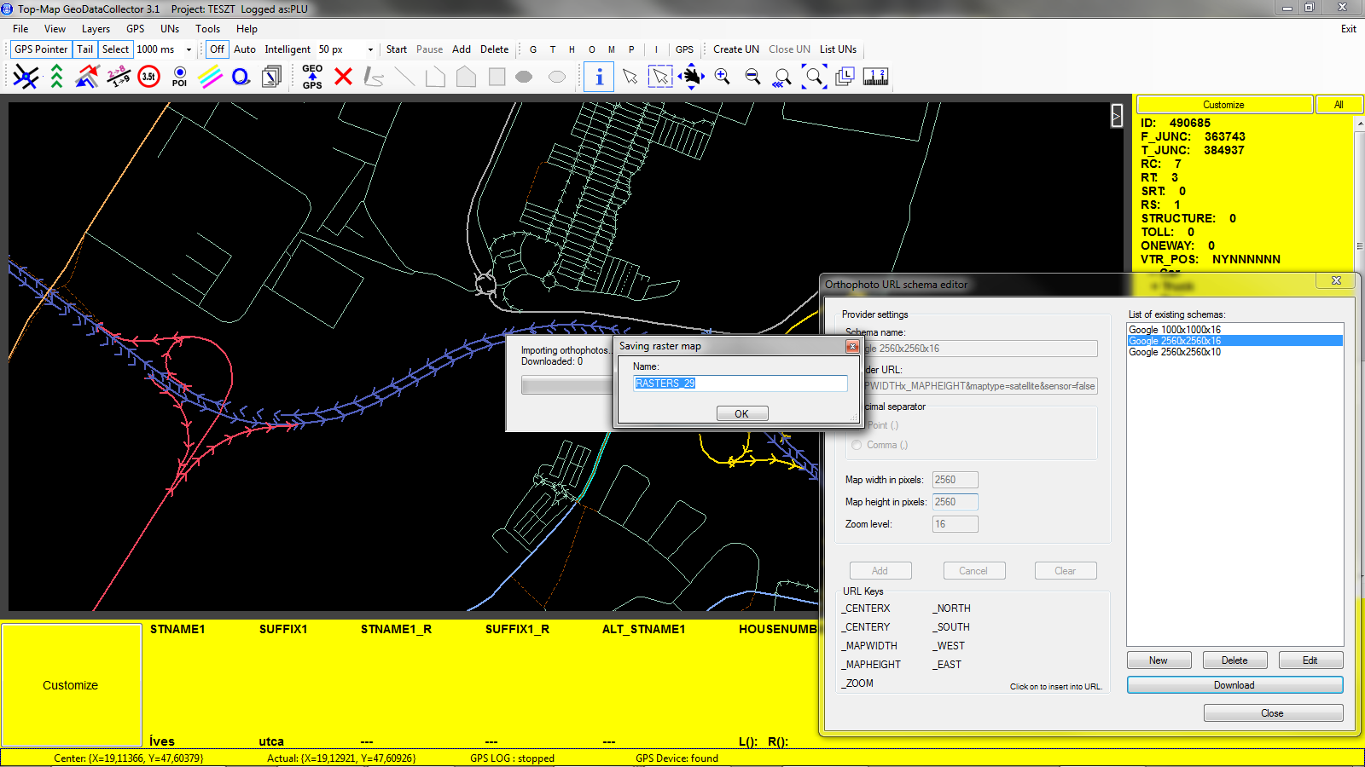Set snapping to Auto
Screen dimensions: 1365x767
pyautogui.click(x=245, y=49)
